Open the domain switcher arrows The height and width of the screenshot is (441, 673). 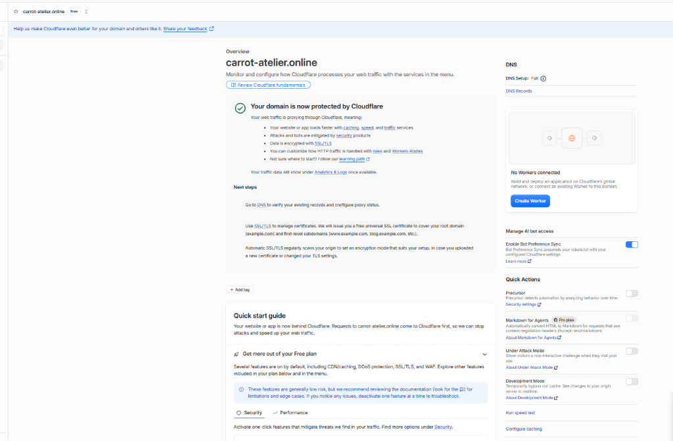point(86,12)
